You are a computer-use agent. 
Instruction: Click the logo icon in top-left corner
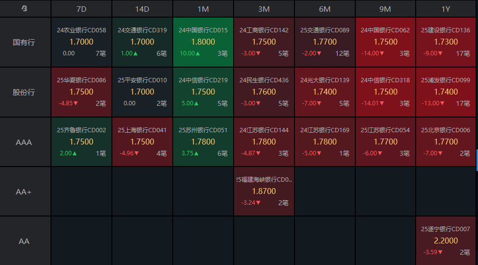click(x=25, y=9)
